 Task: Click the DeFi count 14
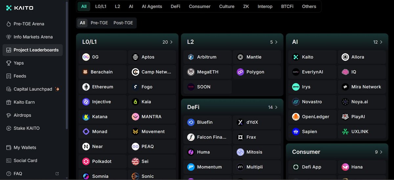(x=271, y=107)
